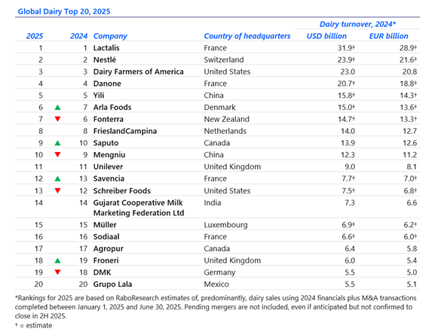Click the '2024' rank column header
The height and width of the screenshot is (332, 438).
(78, 36)
